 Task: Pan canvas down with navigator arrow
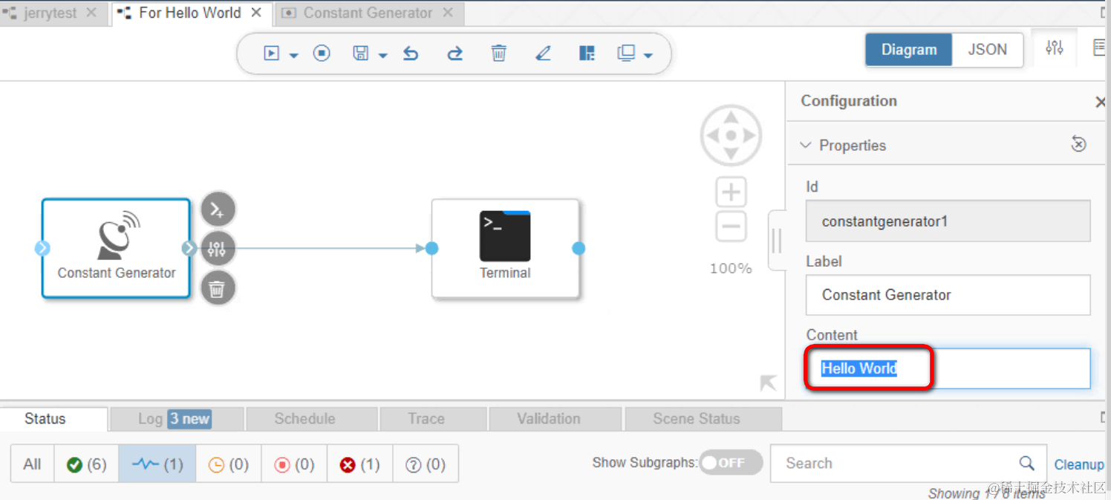click(731, 154)
